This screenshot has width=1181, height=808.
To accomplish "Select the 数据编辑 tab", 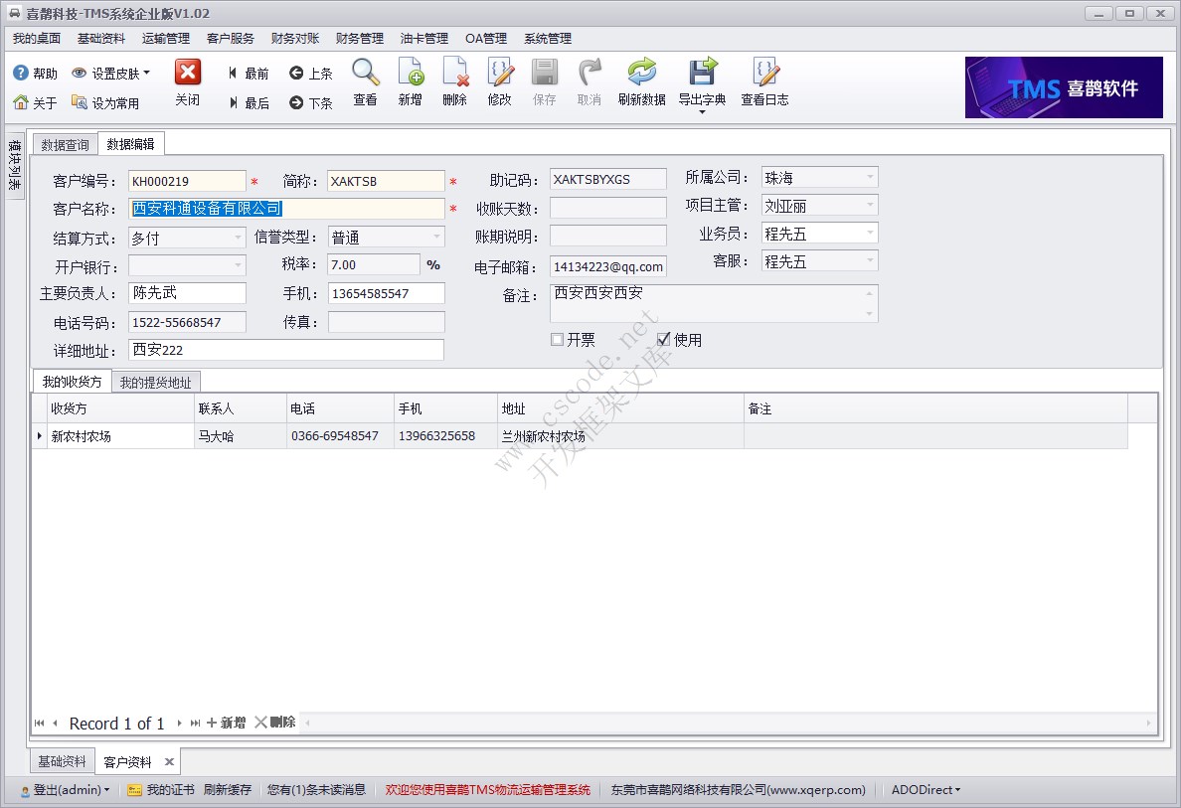I will 131,144.
